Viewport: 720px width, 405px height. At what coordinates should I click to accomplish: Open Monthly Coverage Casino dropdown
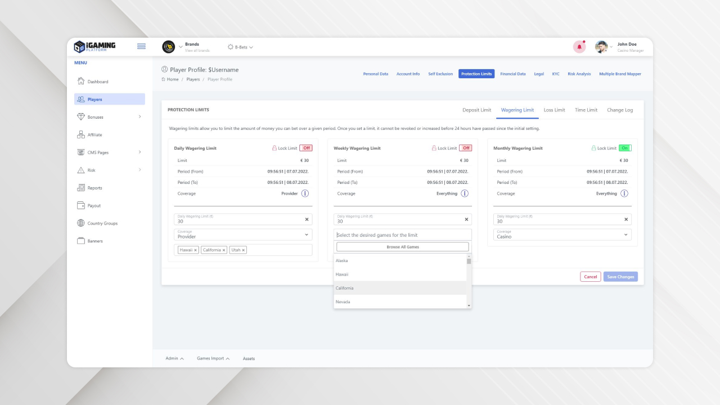[x=562, y=235]
